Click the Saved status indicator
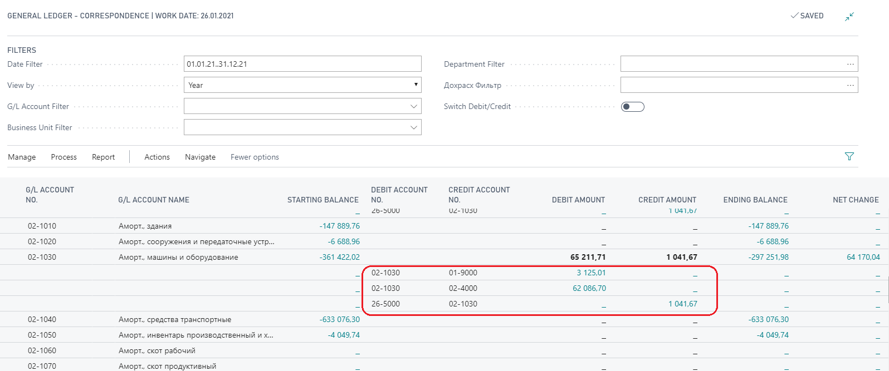889x371 pixels. 807,16
